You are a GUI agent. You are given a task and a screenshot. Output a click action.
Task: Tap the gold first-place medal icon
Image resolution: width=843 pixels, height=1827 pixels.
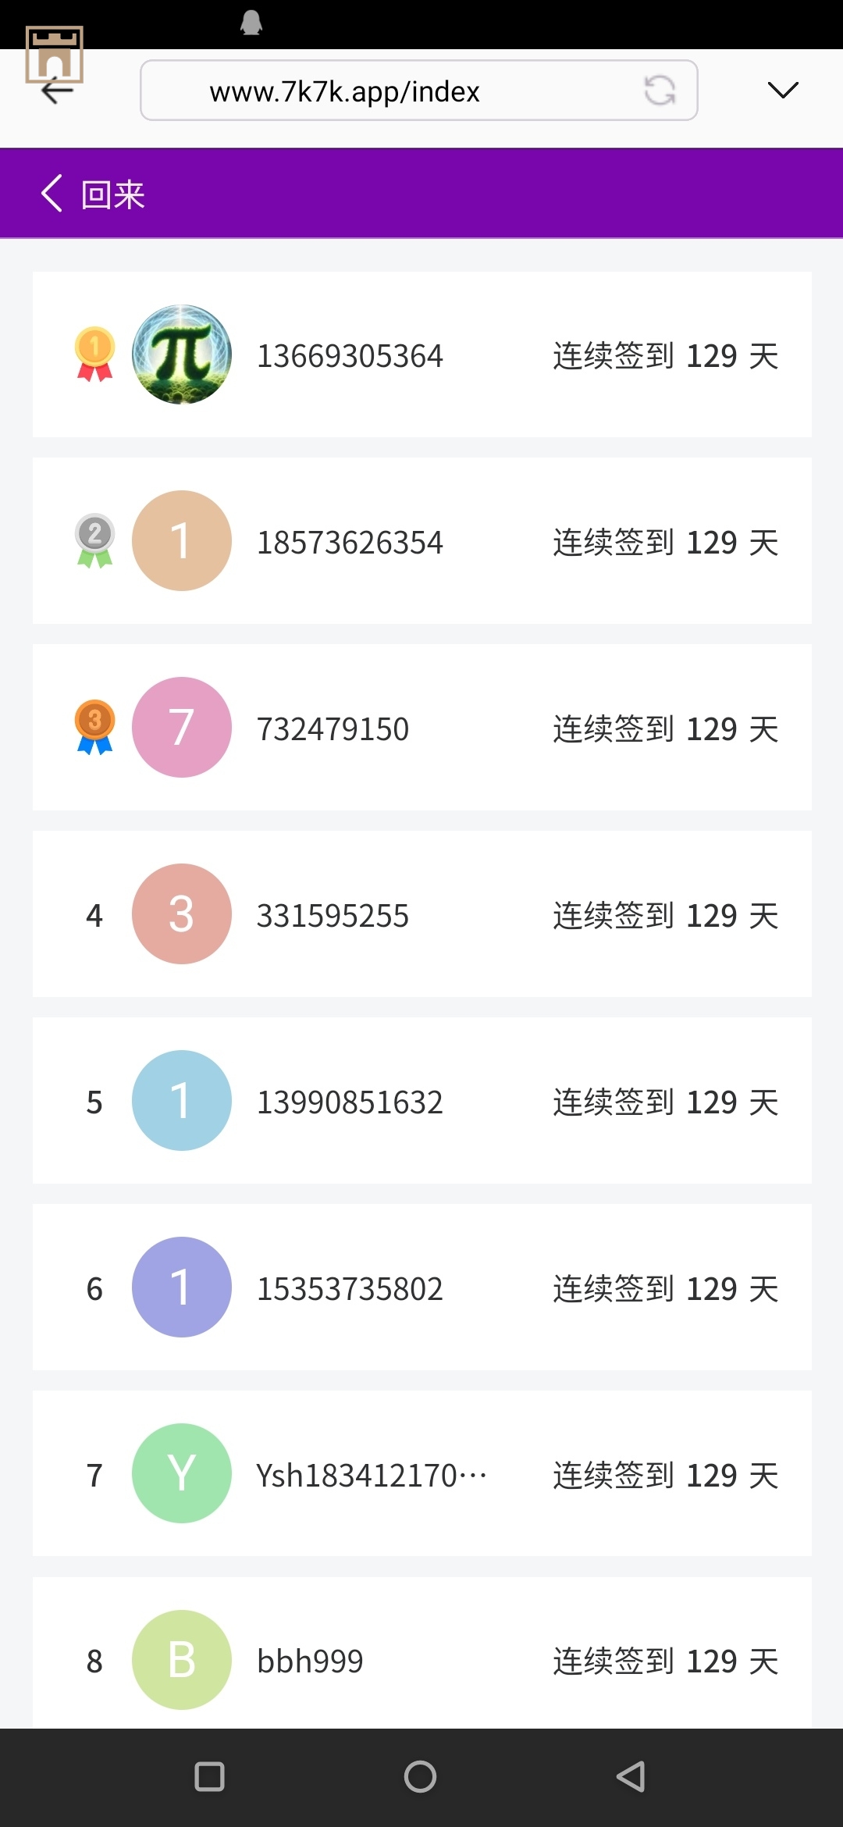[94, 354]
